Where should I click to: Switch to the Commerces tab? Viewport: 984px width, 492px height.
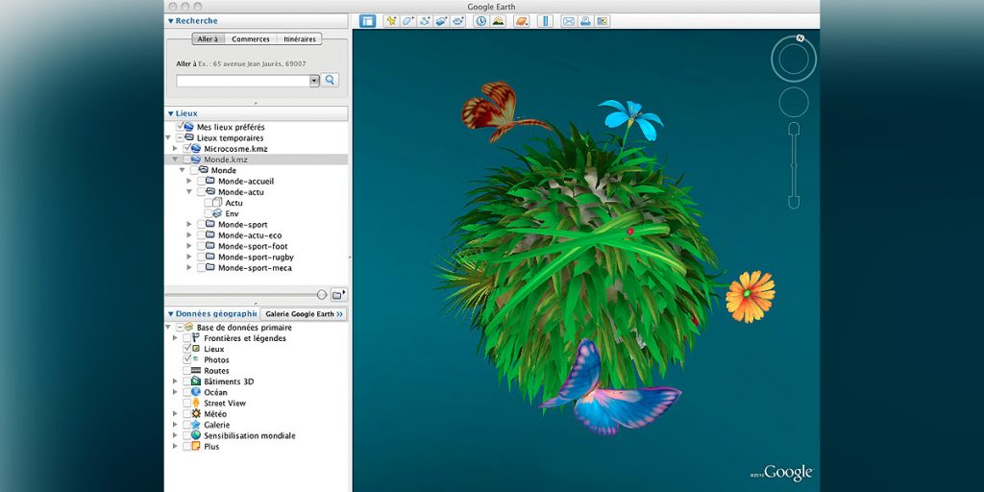click(x=250, y=39)
